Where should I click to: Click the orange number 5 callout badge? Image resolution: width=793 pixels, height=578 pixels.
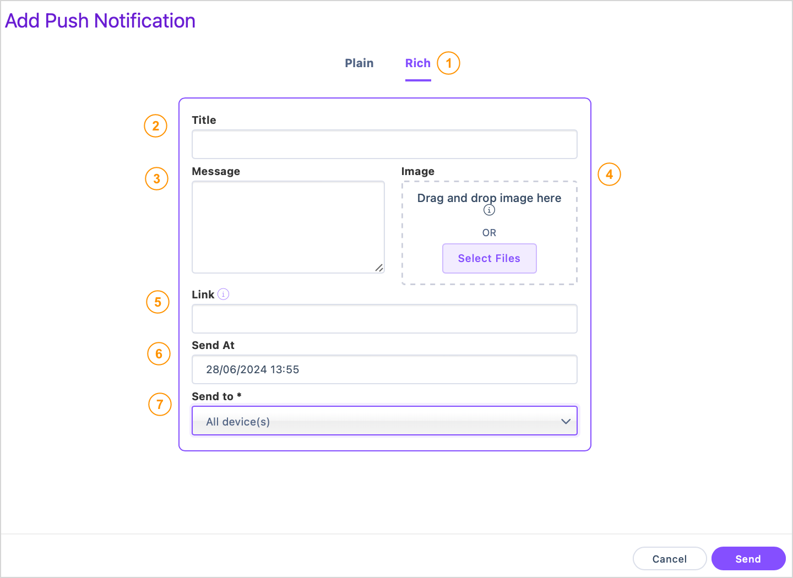(x=158, y=302)
